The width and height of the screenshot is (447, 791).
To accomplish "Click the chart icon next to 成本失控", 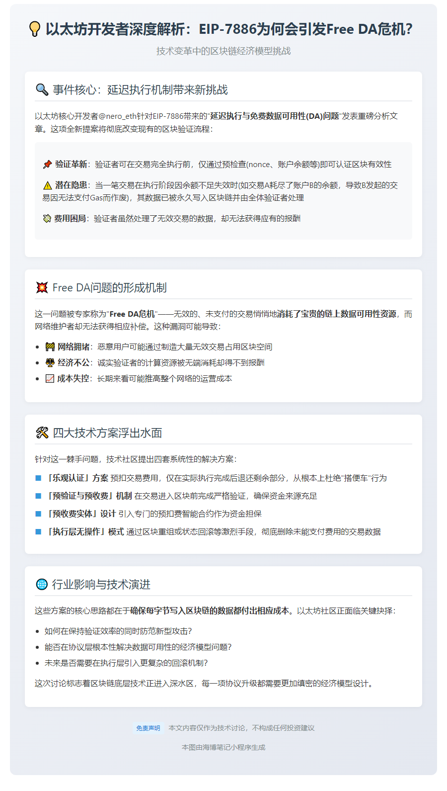I will pyautogui.click(x=50, y=378).
